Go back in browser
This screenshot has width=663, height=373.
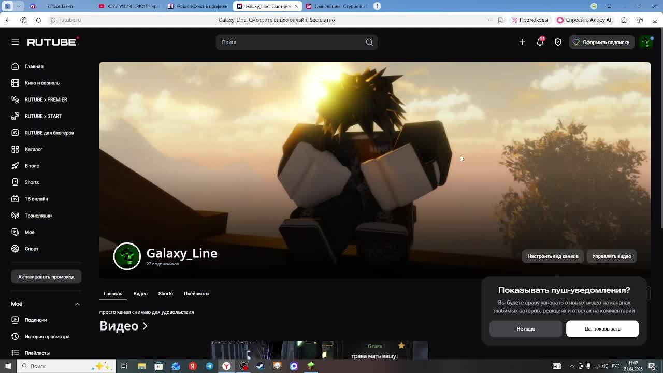tap(8, 20)
